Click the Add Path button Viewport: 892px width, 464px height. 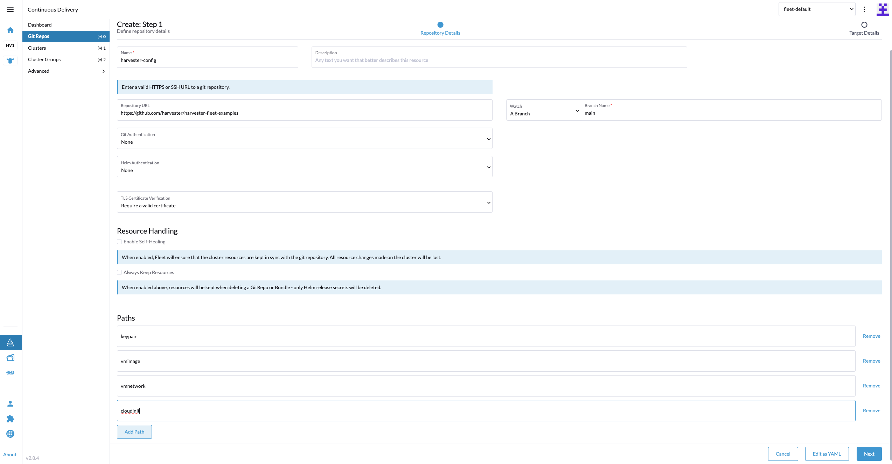point(134,432)
